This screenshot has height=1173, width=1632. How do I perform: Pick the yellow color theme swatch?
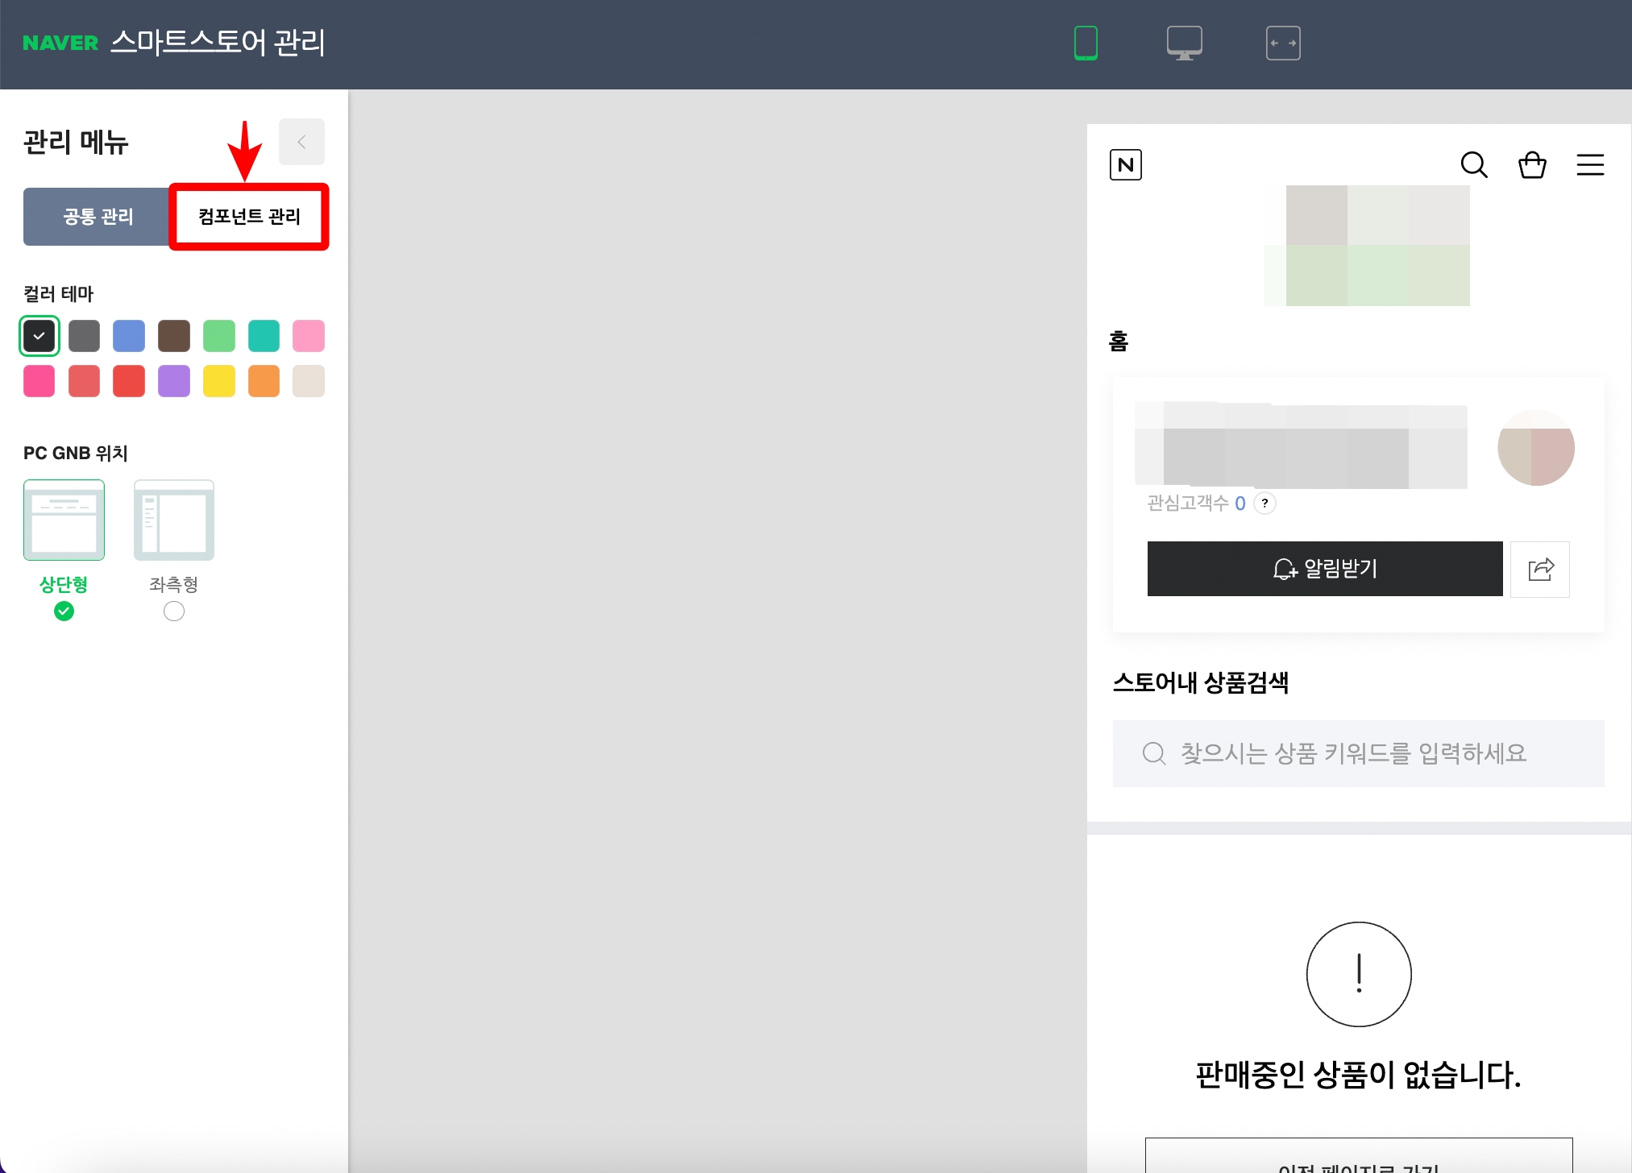218,381
